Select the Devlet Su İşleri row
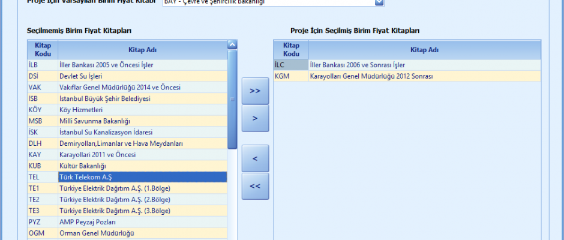The height and width of the screenshot is (240, 564). 142,76
